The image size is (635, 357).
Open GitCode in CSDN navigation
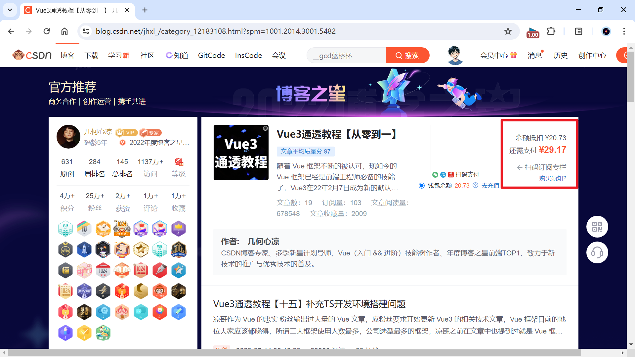click(x=212, y=56)
